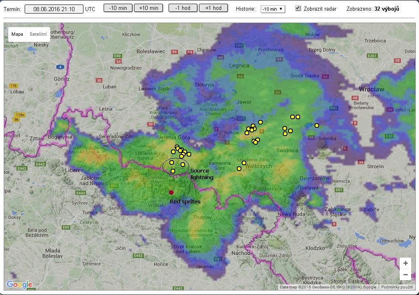Click the red sprites marker dot
The image size is (419, 295).
click(x=171, y=192)
